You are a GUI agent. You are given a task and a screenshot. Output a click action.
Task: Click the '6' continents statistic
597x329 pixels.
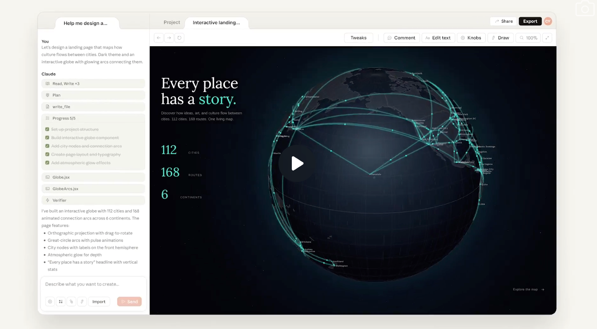pyautogui.click(x=164, y=195)
